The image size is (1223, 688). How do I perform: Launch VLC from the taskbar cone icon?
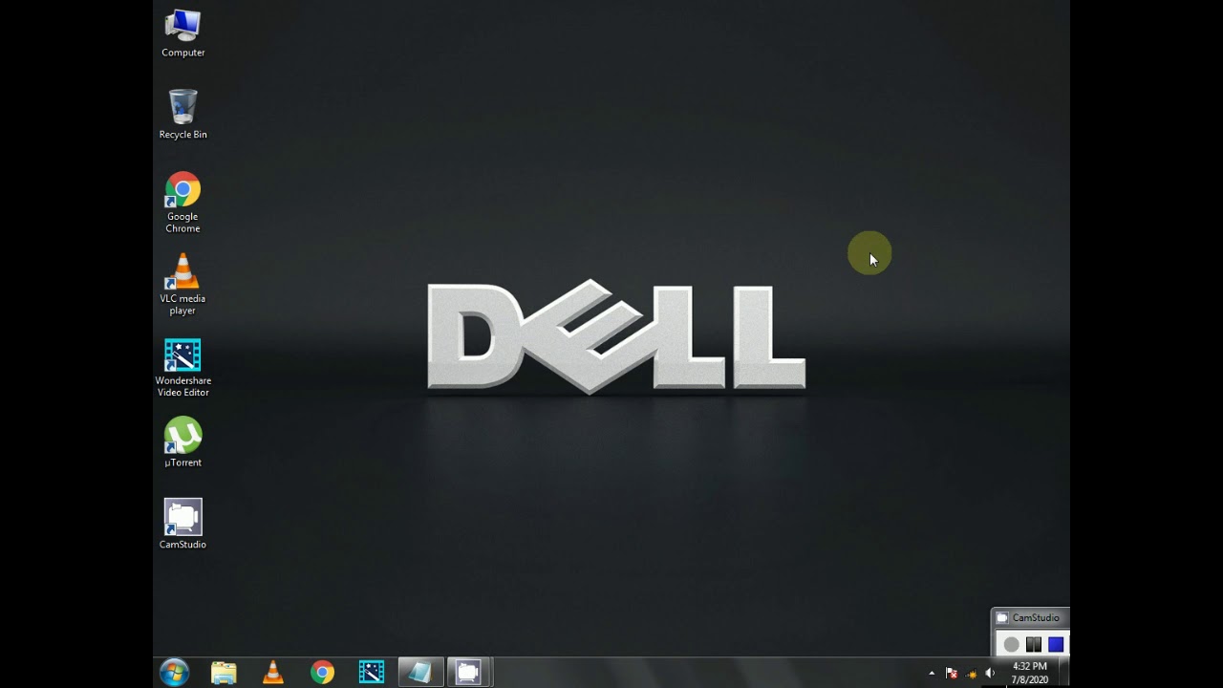point(273,673)
